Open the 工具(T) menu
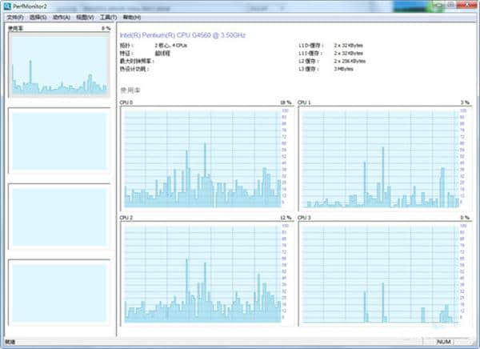Screen dimensions: 480x349 pyautogui.click(x=108, y=17)
